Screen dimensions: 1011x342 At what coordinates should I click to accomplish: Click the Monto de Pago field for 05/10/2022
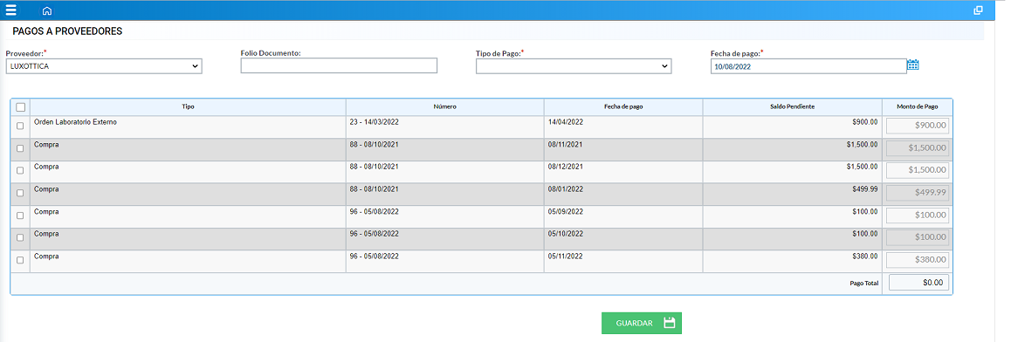[x=918, y=237]
